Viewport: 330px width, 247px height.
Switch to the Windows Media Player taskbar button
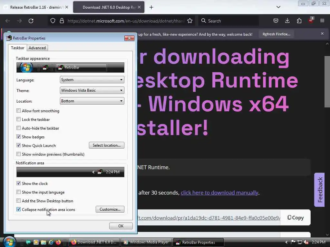146,242
